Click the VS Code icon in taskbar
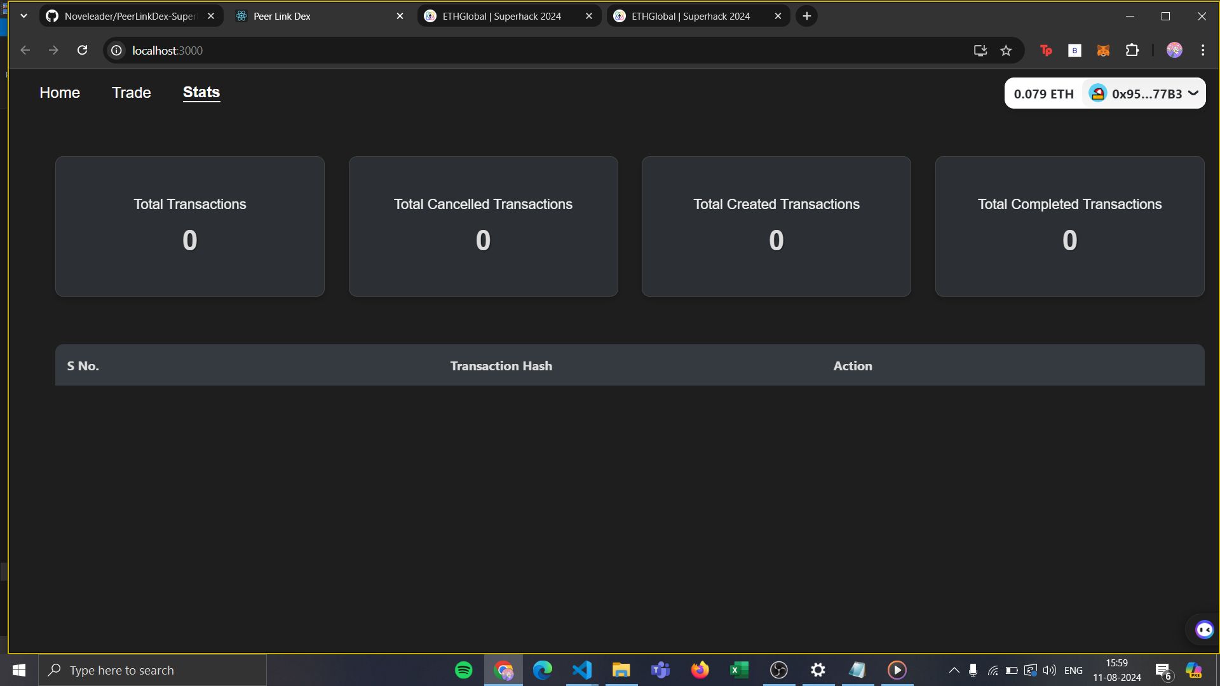This screenshot has width=1220, height=686. tap(581, 670)
